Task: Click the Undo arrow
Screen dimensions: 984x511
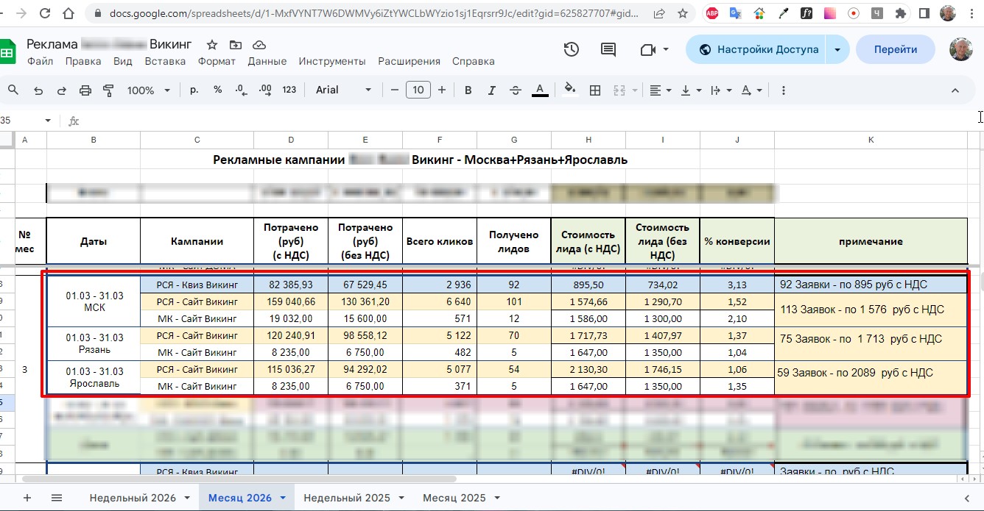Action: pos(38,90)
